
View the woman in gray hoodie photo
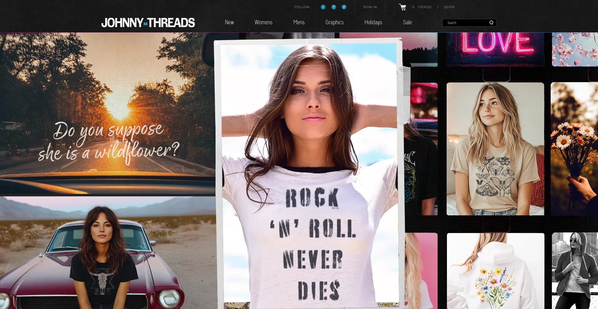point(575,271)
